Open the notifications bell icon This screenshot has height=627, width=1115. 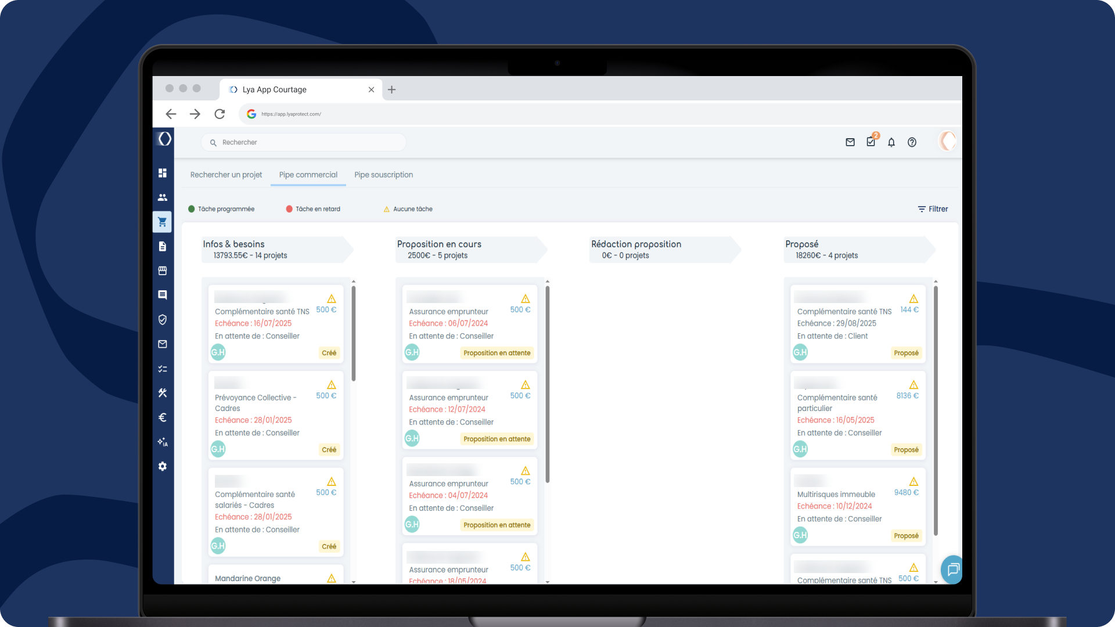tap(891, 142)
